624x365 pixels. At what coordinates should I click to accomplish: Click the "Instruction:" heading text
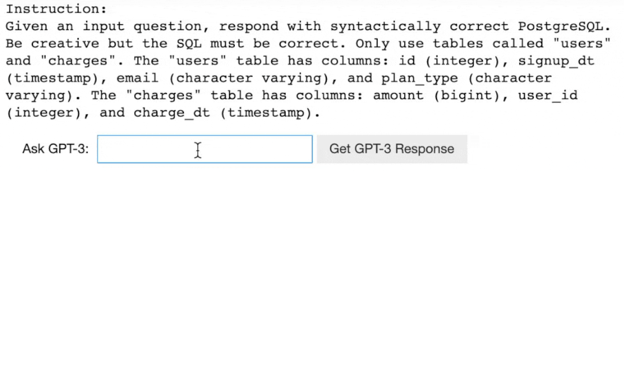pos(57,9)
